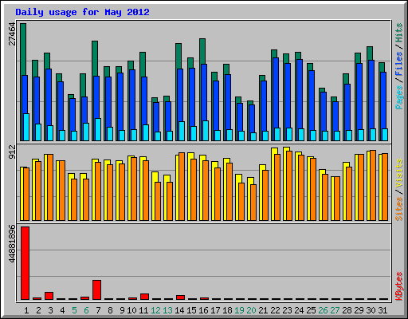
Task: Click the red KBytes legend label
Action: point(398,286)
